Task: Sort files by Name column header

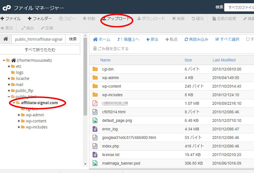Action: tap(105, 60)
